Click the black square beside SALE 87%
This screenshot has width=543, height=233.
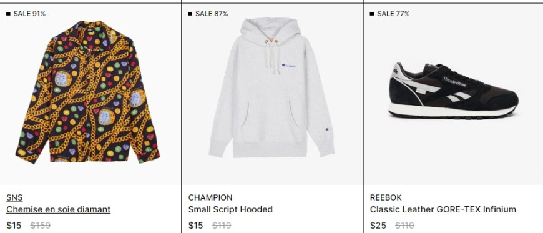coord(190,14)
